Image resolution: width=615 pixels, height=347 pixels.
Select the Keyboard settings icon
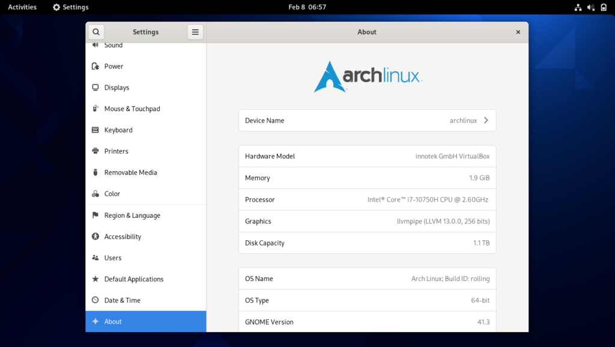click(x=95, y=130)
